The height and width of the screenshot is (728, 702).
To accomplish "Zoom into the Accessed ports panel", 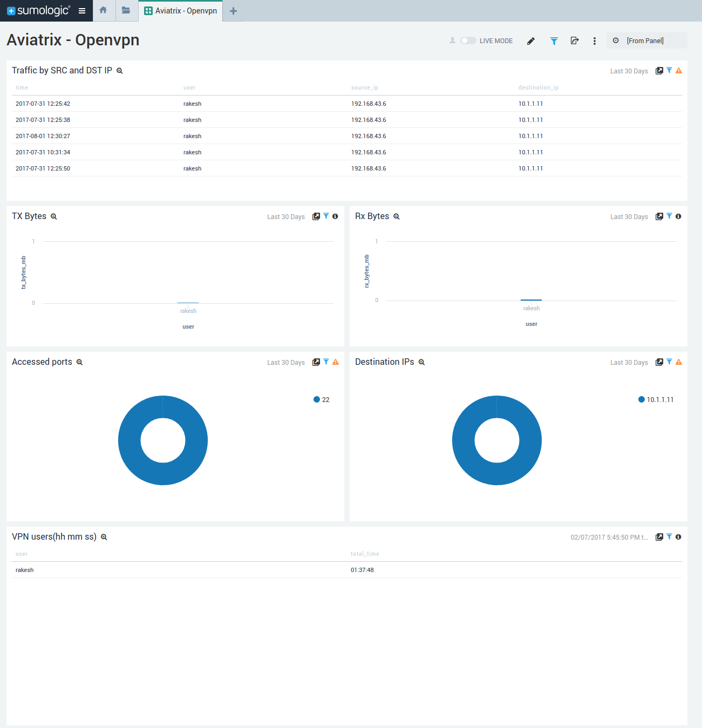I will tap(79, 362).
